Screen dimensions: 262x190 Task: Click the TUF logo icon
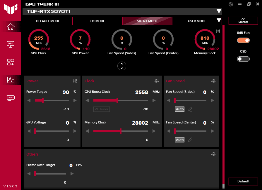tap(11, 9)
